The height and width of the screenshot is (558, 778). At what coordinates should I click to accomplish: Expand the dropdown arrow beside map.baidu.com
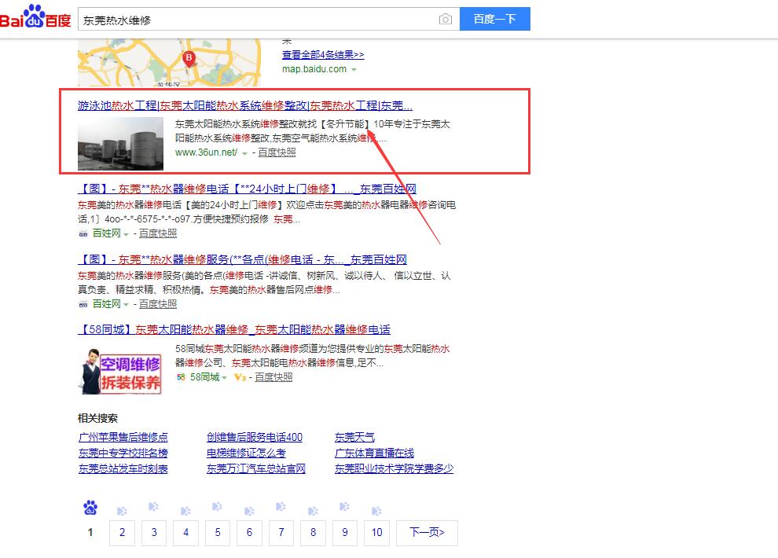(354, 70)
